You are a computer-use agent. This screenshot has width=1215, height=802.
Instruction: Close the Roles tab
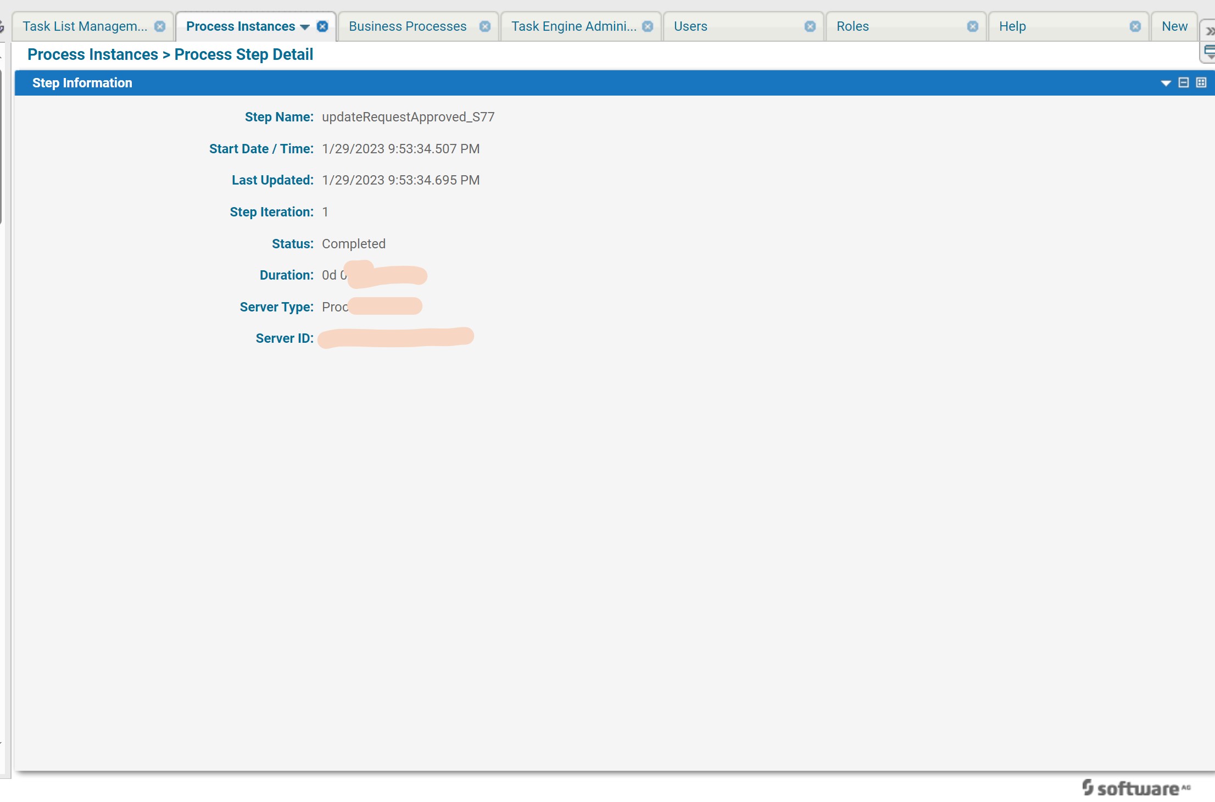[973, 26]
